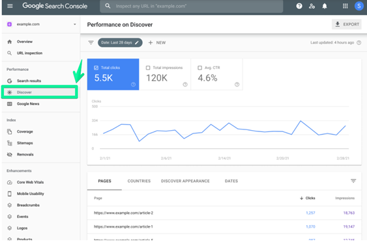
Task: Open the users and permissions icon
Action: 312,6
